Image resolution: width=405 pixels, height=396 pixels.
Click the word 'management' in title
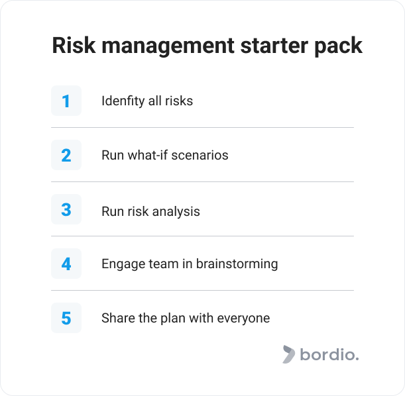pyautogui.click(x=168, y=46)
